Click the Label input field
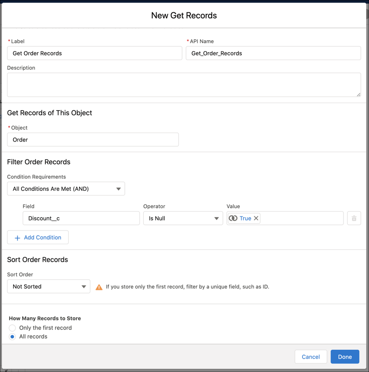369x372 pixels. point(95,53)
